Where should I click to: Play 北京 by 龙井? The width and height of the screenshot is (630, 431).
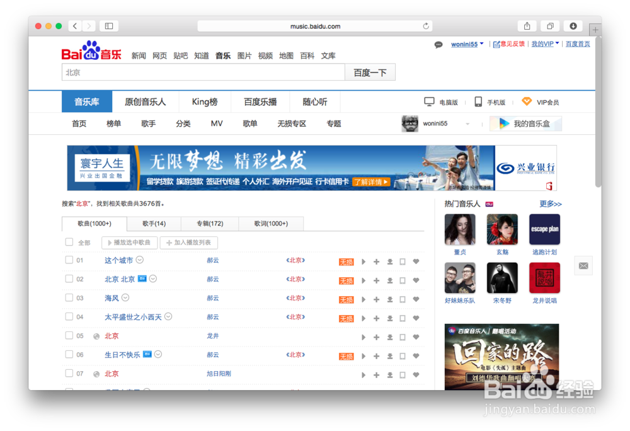(x=364, y=337)
